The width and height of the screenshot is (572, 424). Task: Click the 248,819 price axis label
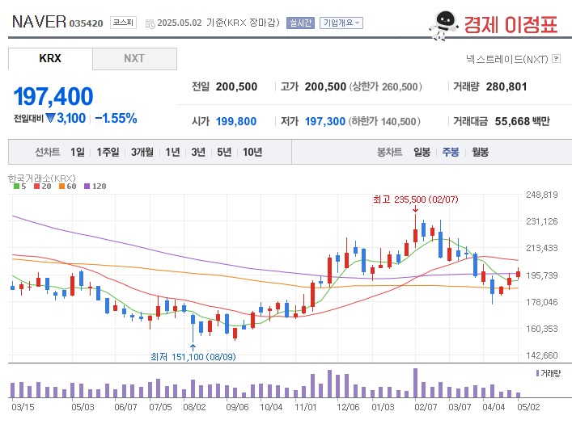coord(542,195)
